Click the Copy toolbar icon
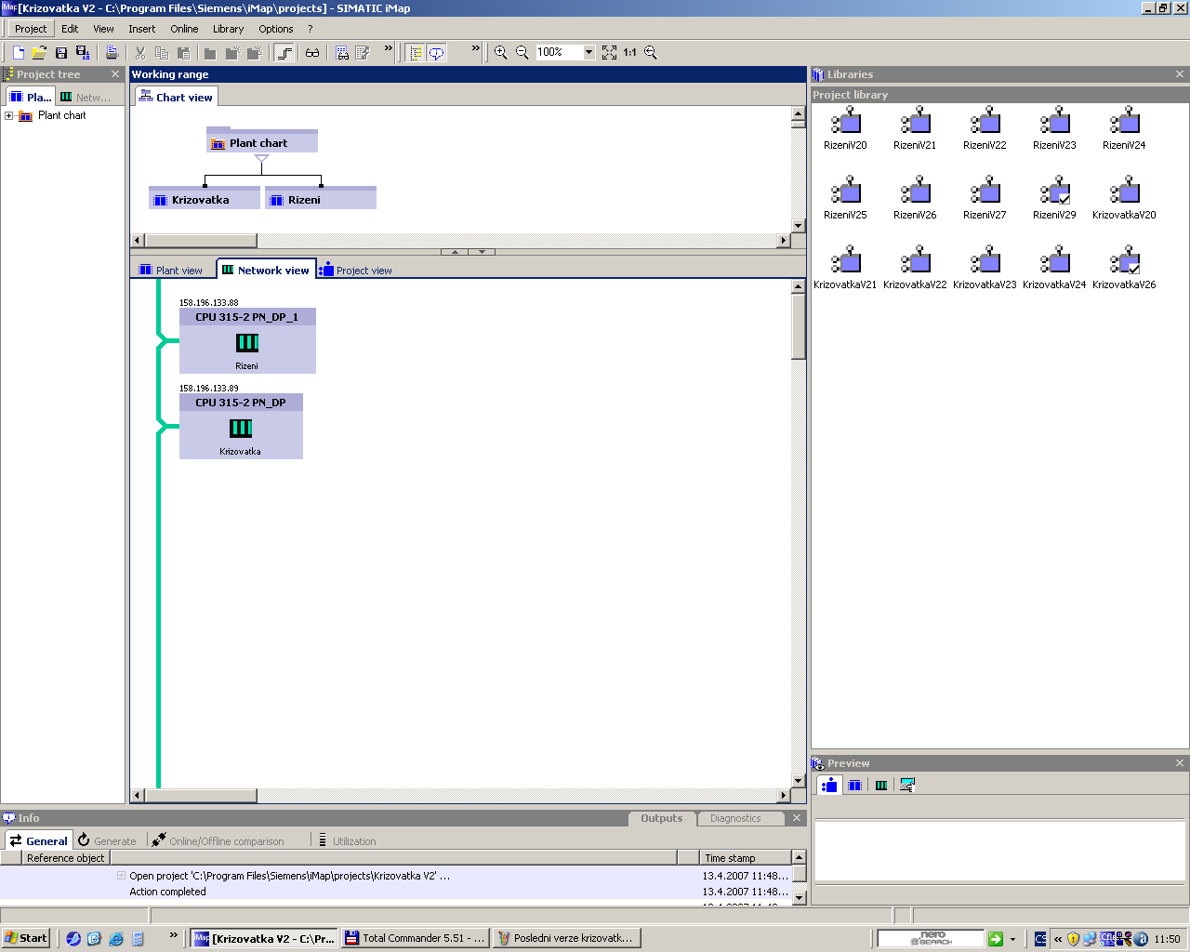 click(162, 53)
